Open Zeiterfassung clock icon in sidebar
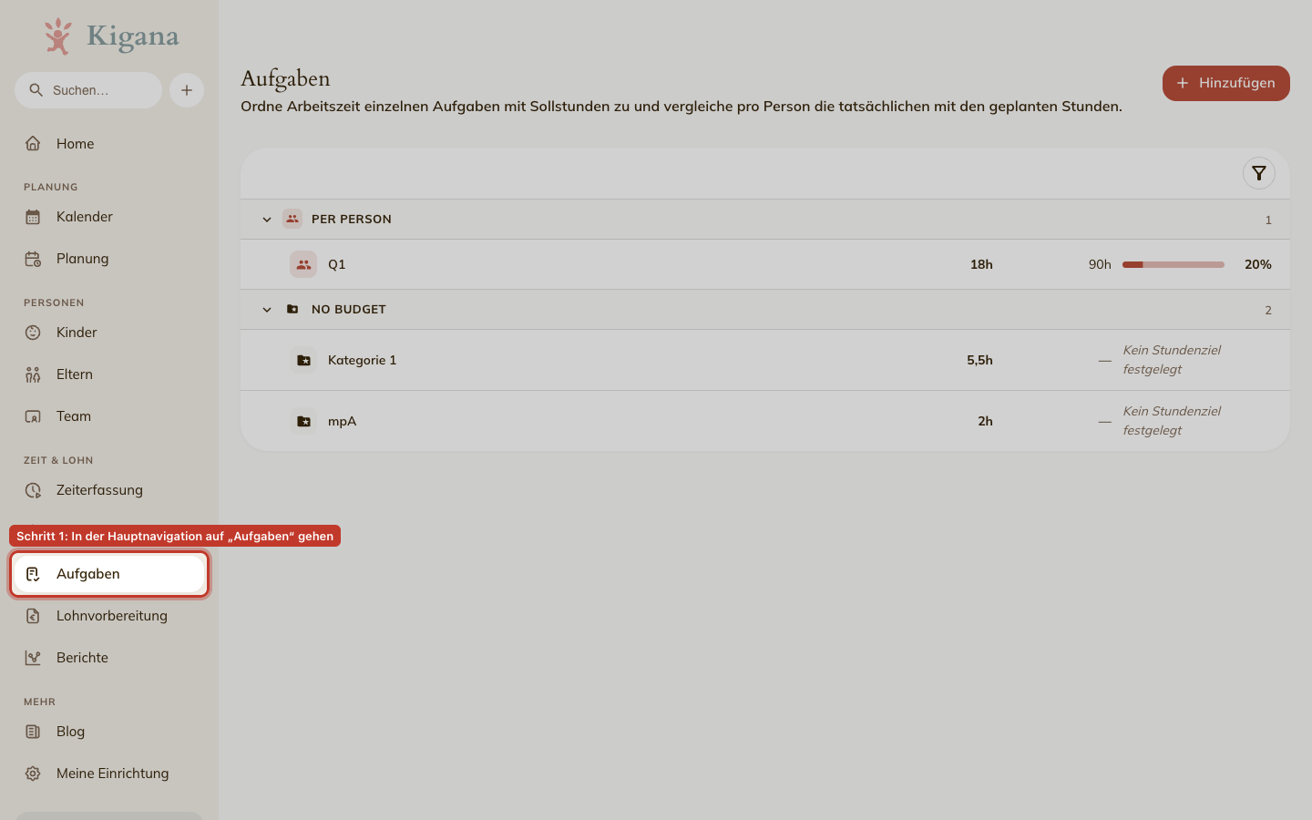The image size is (1312, 820). point(33,490)
